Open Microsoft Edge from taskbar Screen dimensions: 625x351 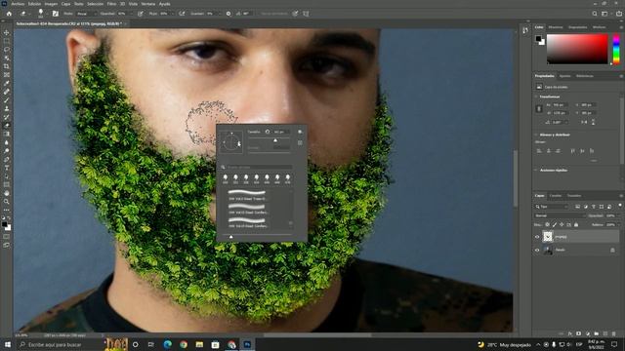(x=167, y=344)
